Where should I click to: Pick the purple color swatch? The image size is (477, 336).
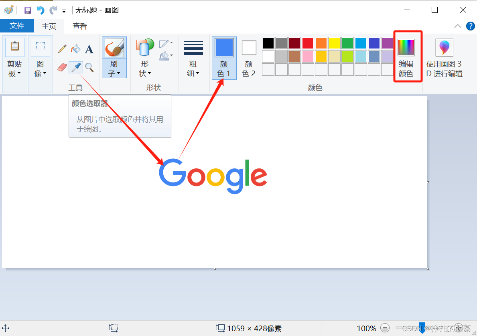coord(387,43)
